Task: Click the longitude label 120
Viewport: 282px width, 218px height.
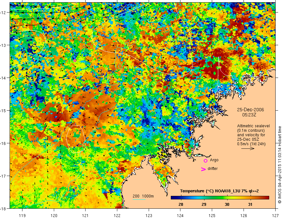Action: coord(54,215)
